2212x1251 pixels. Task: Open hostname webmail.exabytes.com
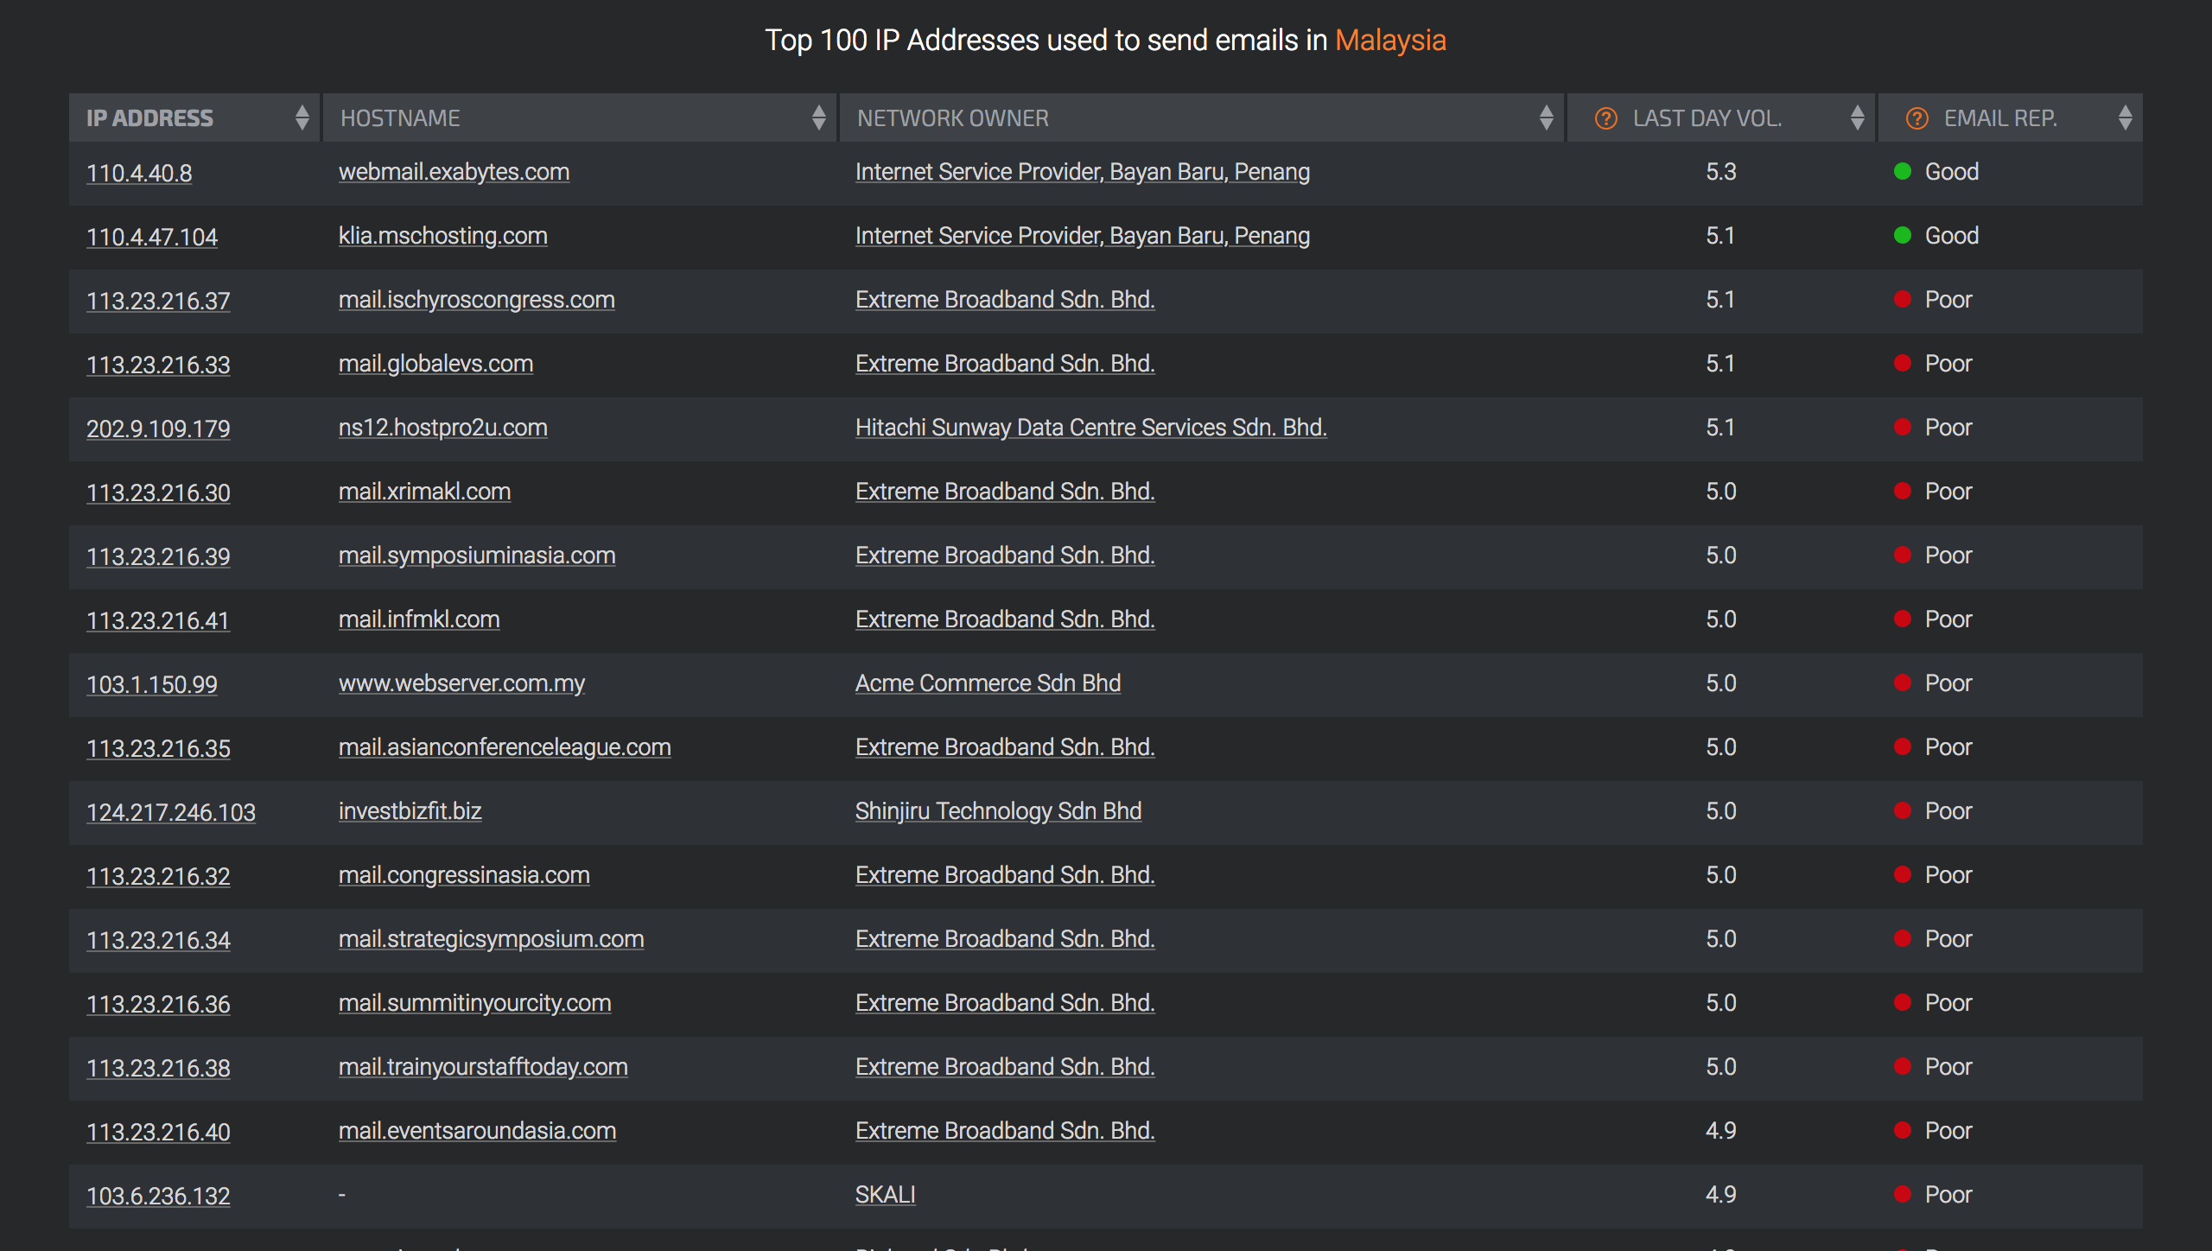coord(454,172)
